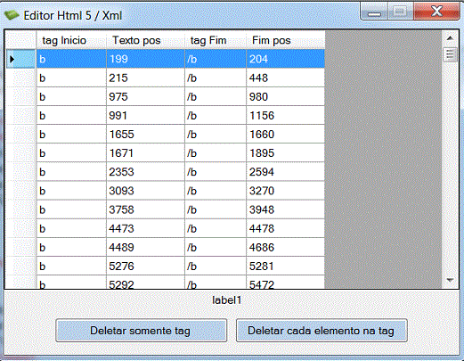464x361 pixels.
Task: Select the tag Inicio column header
Action: tap(71, 40)
